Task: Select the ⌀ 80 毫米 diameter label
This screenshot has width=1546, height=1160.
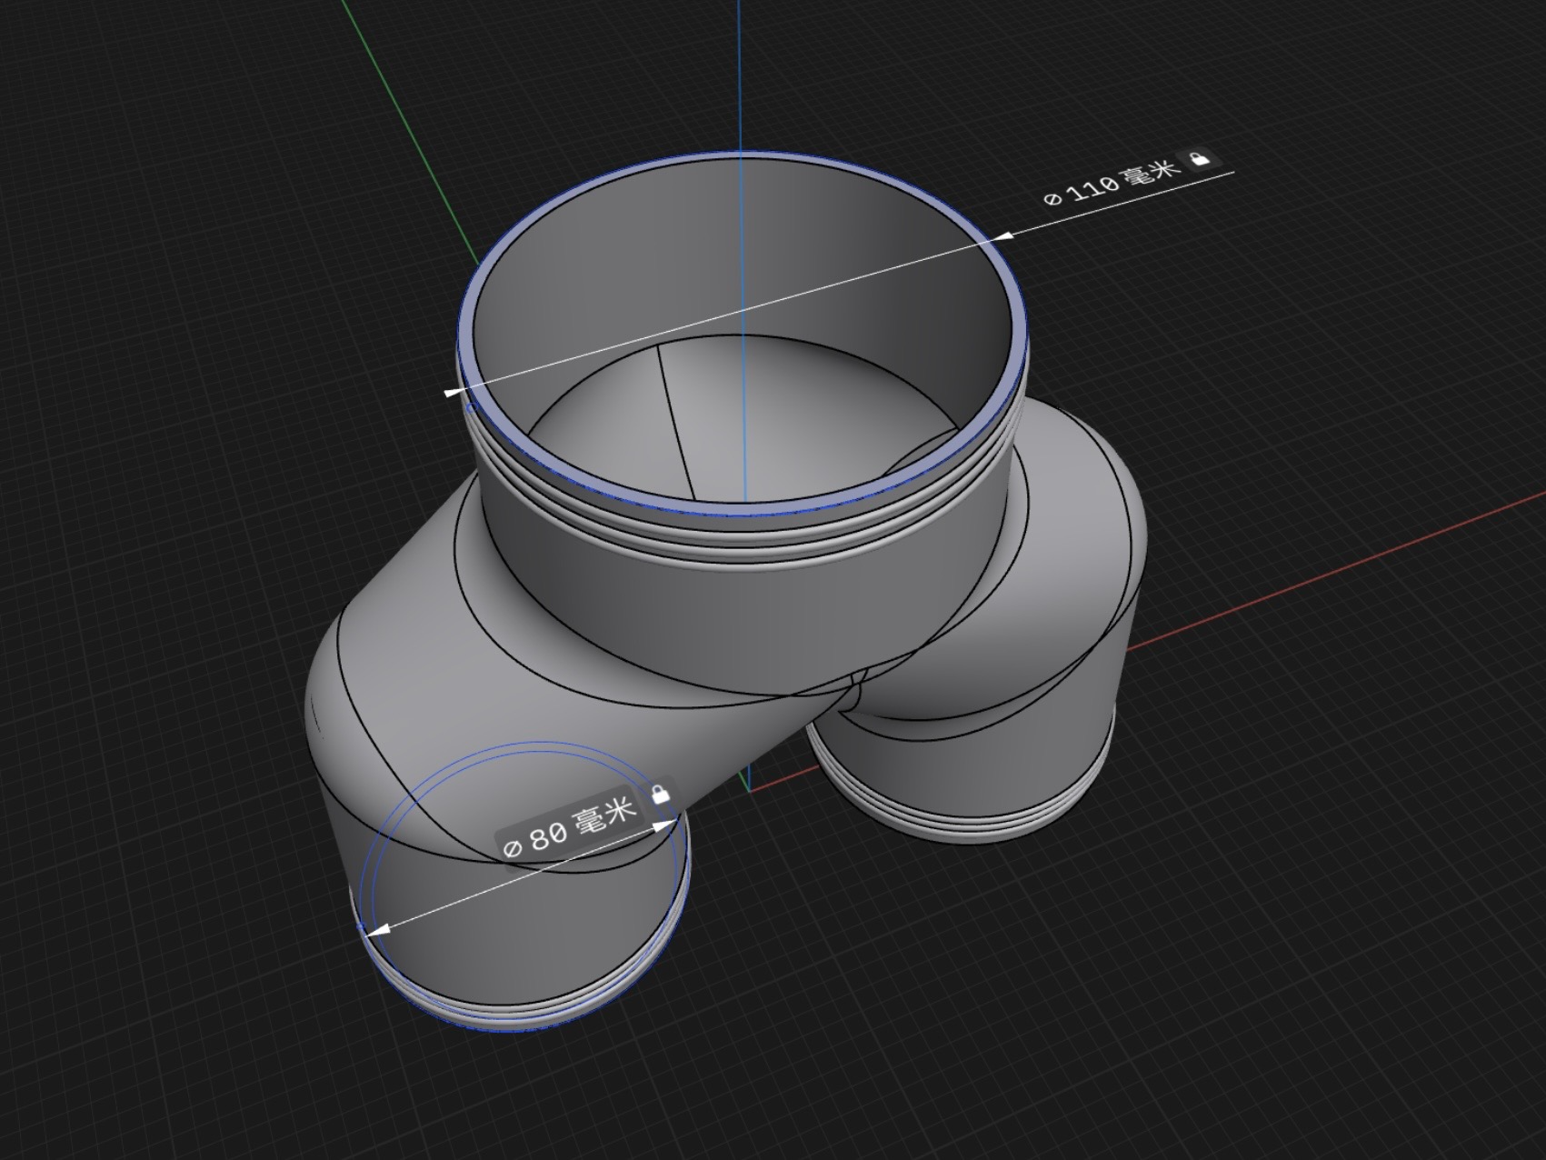Action: point(571,828)
